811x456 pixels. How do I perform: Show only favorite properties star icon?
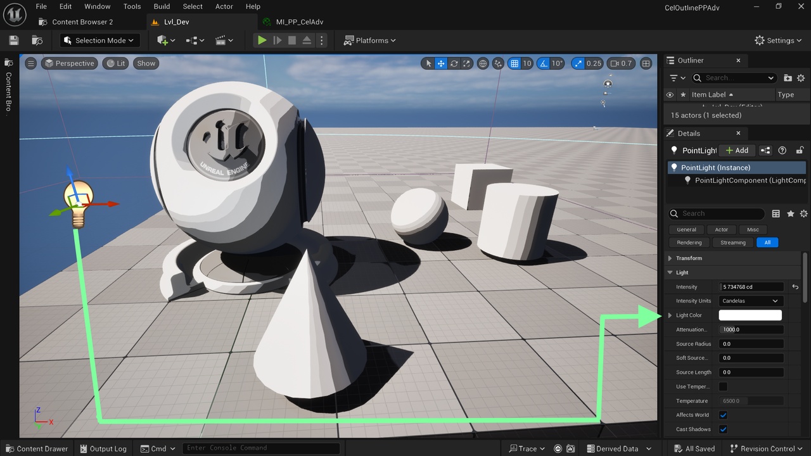click(790, 214)
